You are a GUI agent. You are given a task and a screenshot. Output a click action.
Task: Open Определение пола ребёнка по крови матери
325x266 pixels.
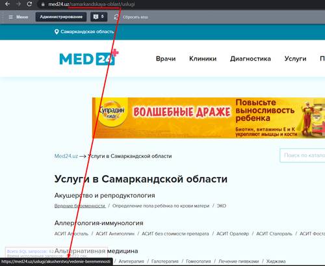click(x=161, y=206)
